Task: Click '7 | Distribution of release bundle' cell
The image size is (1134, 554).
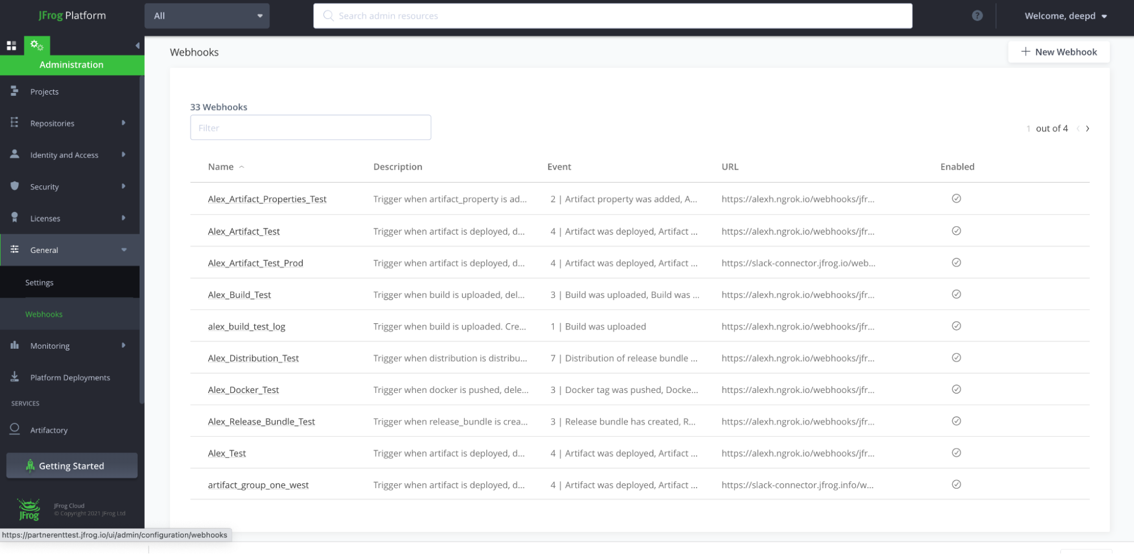Action: pyautogui.click(x=623, y=358)
